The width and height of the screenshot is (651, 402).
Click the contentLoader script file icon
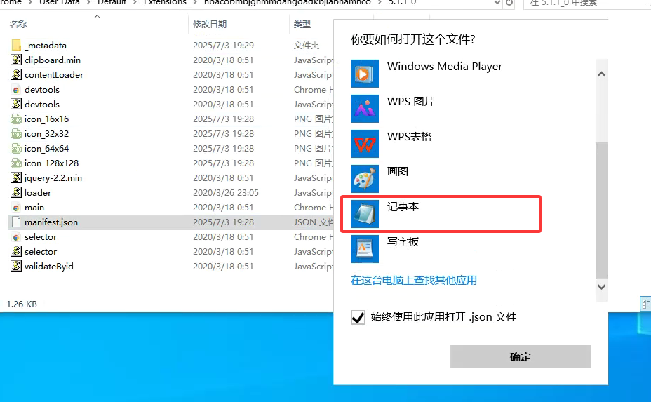coord(16,74)
